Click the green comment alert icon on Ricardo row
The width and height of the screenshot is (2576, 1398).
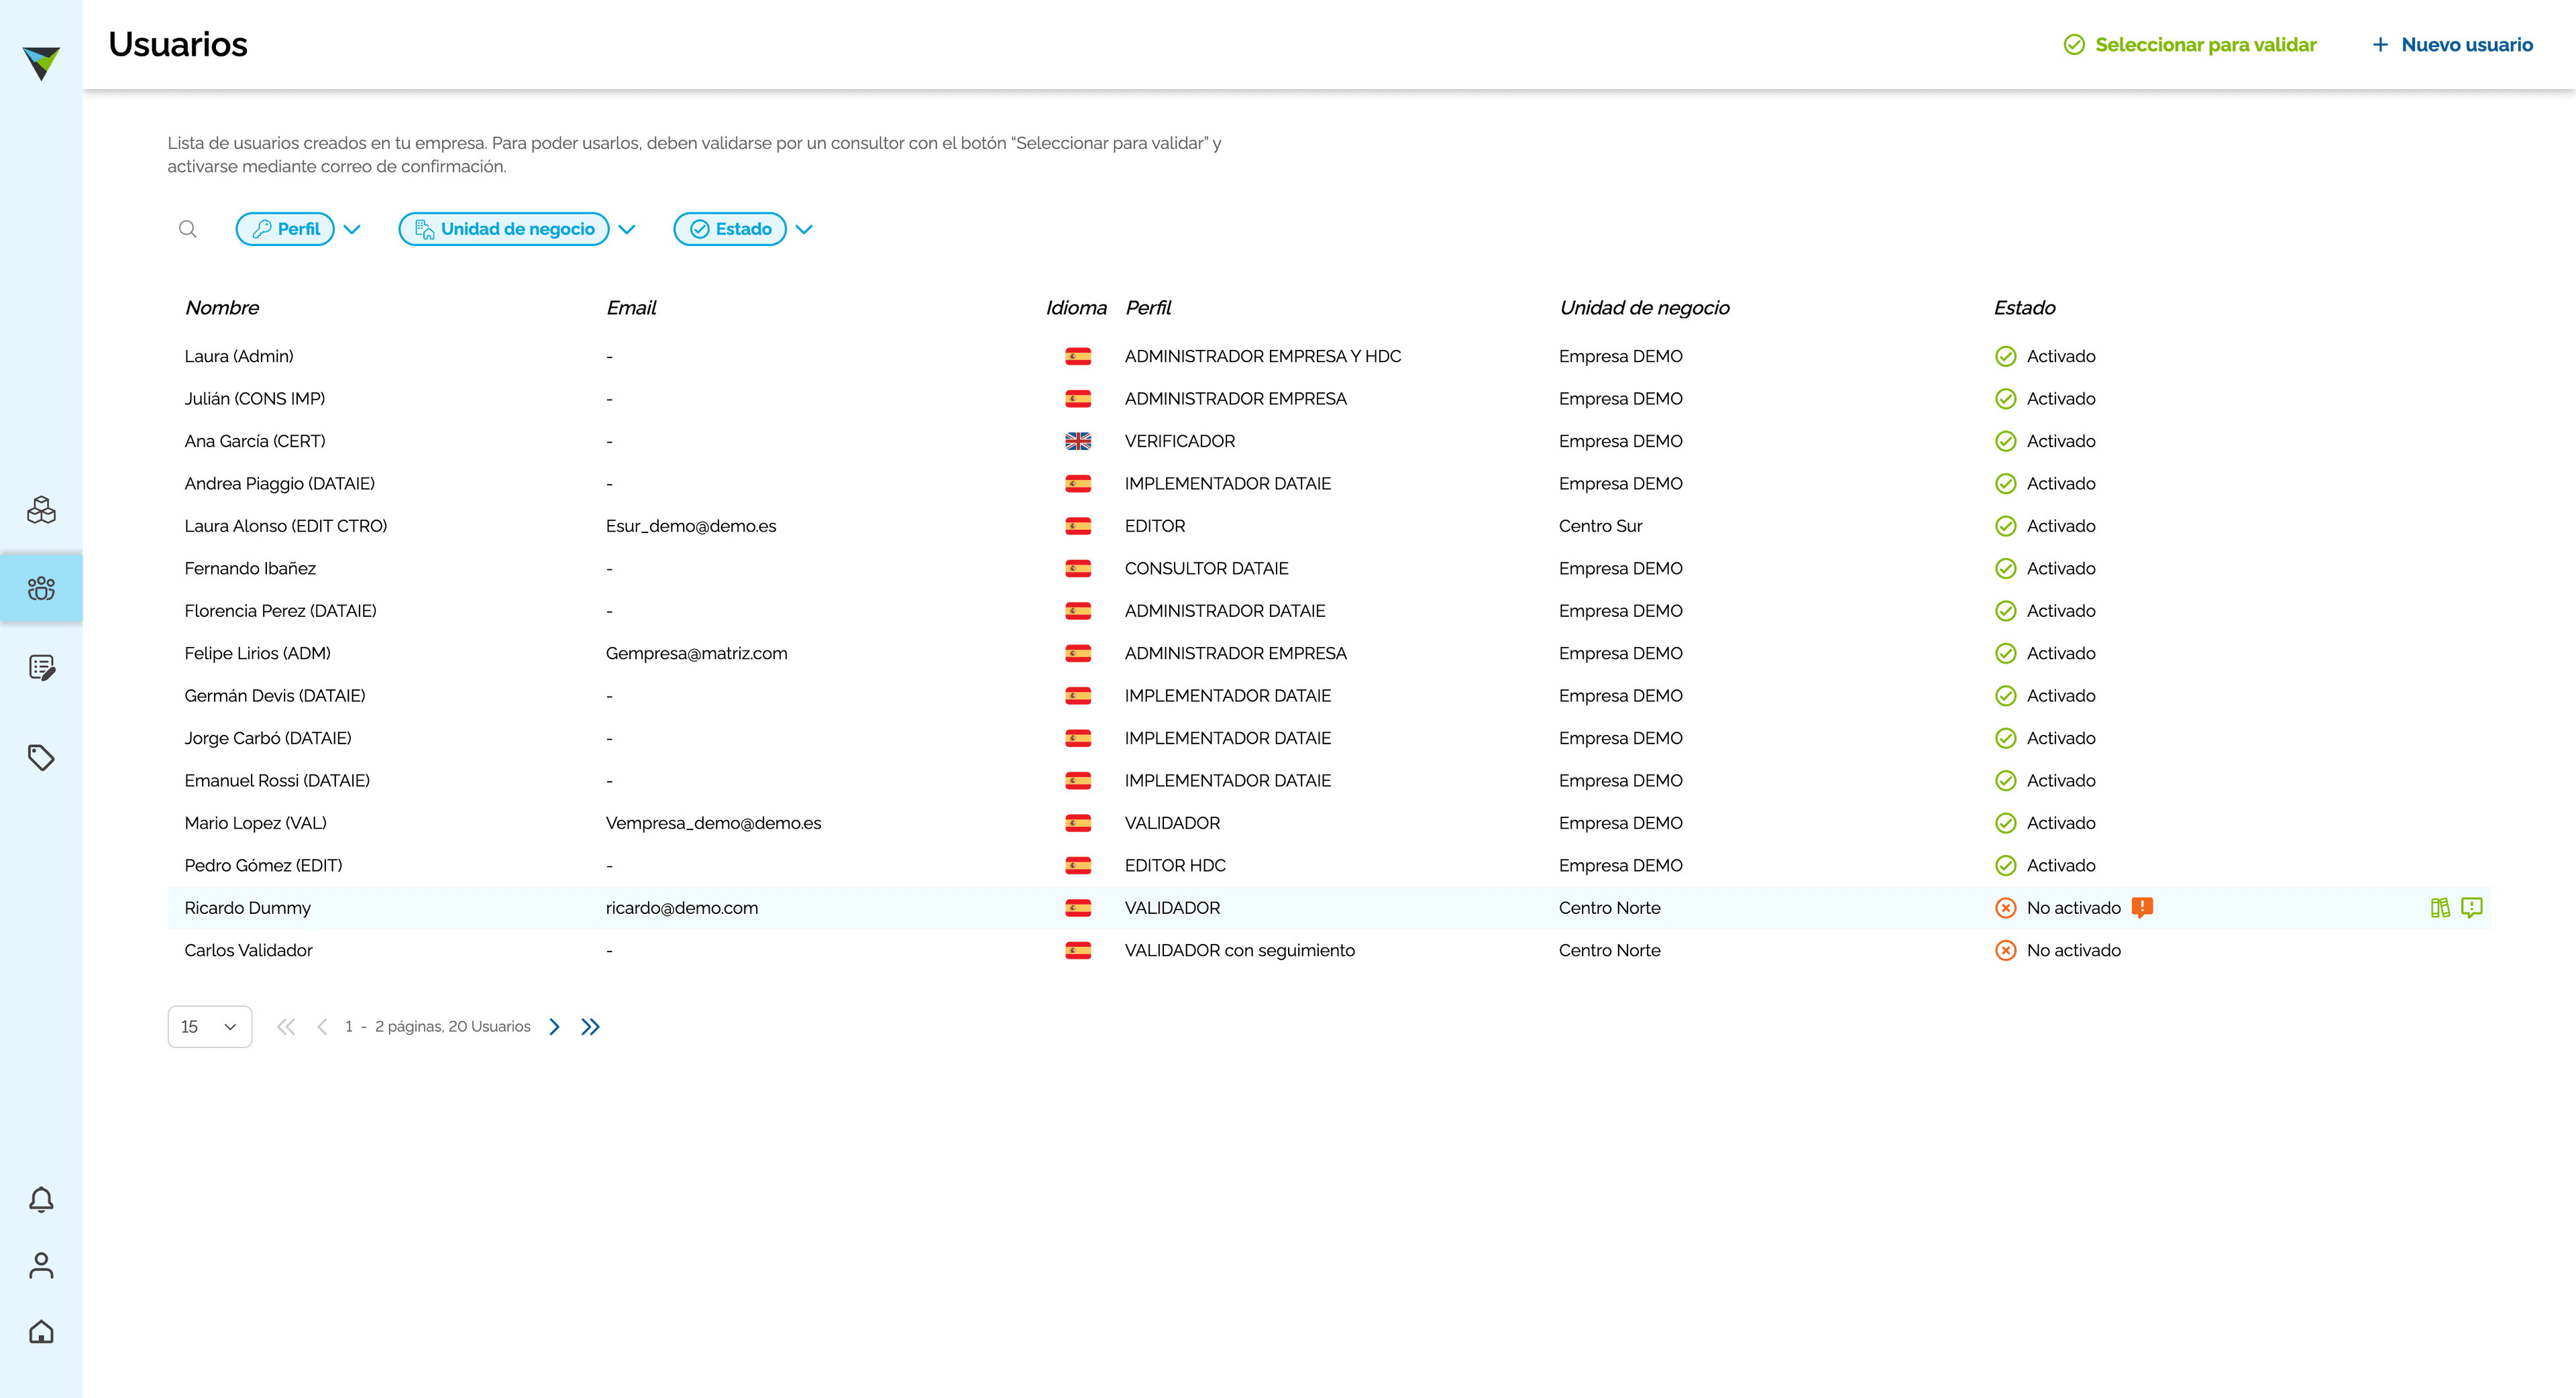(x=2472, y=907)
